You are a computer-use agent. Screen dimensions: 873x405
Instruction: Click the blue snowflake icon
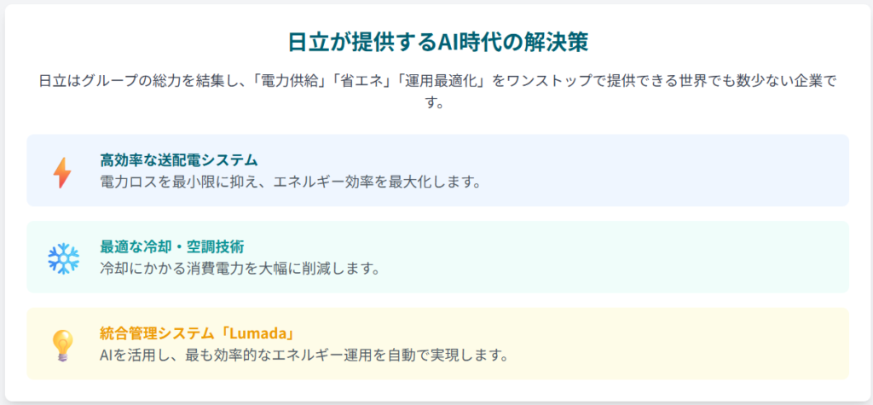[x=62, y=257]
